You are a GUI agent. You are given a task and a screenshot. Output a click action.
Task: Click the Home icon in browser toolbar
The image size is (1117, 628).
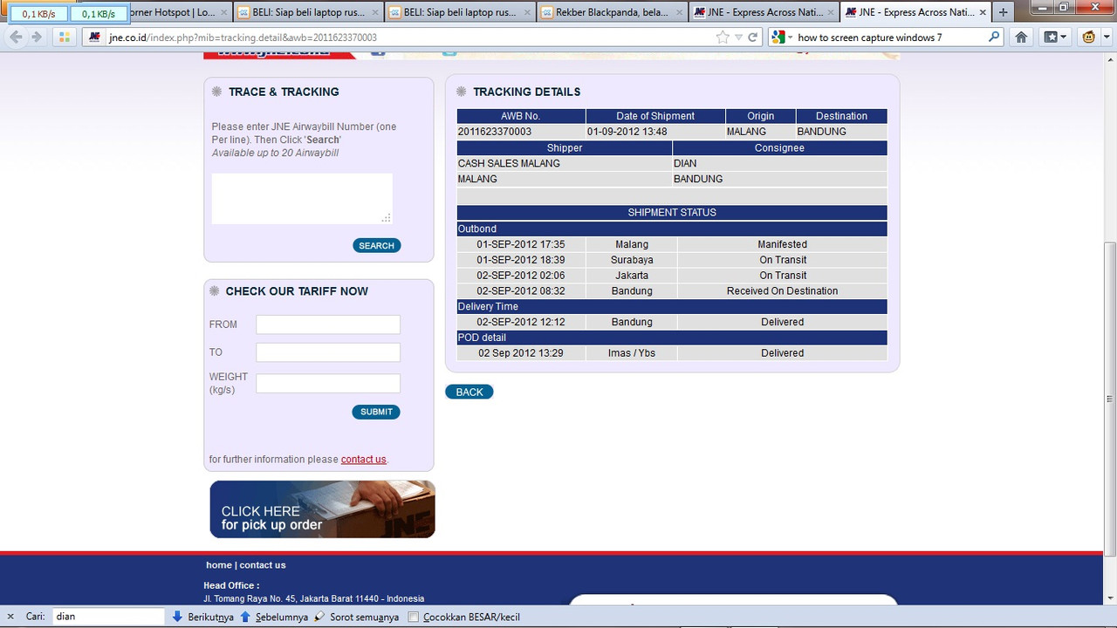[x=1021, y=38]
